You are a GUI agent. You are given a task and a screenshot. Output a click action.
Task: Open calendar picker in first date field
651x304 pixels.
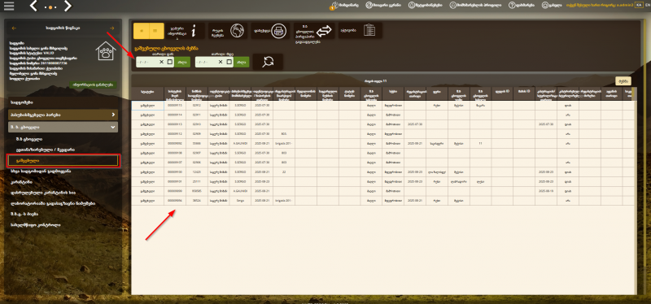click(169, 62)
